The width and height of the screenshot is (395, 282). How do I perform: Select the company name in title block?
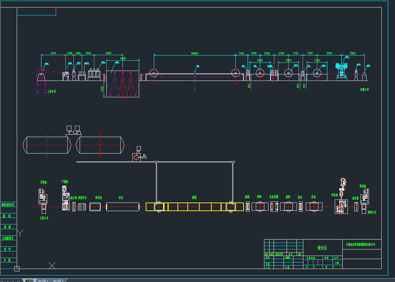click(360, 244)
